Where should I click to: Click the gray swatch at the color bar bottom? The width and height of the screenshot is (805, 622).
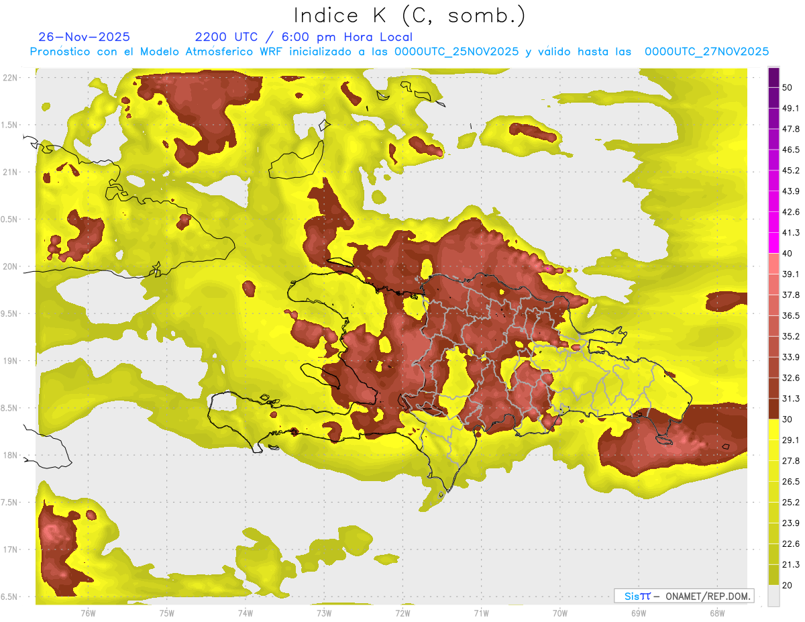click(773, 596)
